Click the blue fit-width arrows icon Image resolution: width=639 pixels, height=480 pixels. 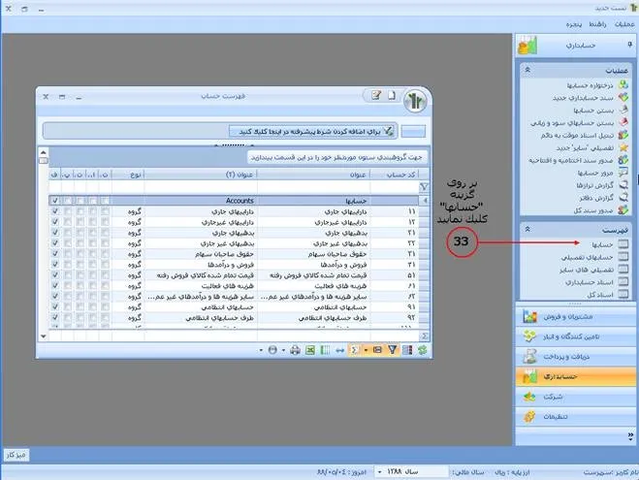tap(339, 350)
